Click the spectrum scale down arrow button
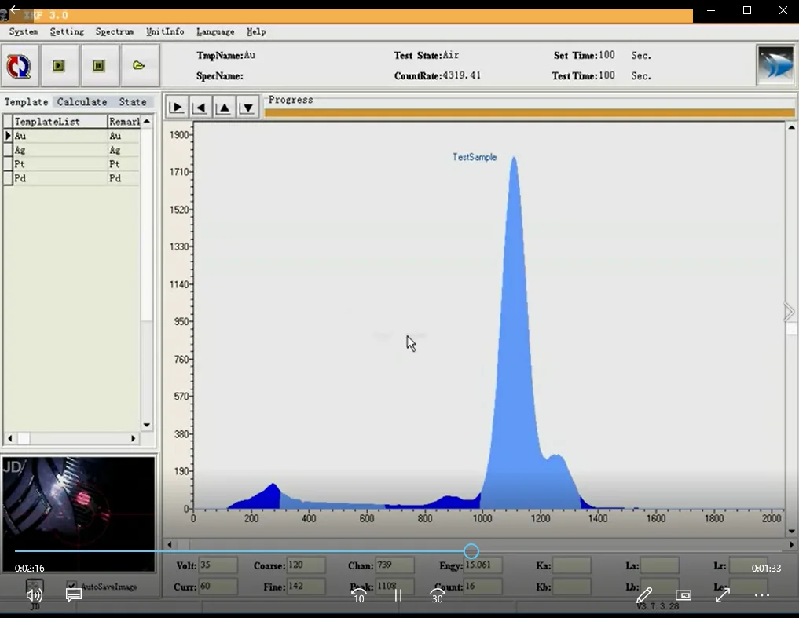799x618 pixels. coord(247,108)
